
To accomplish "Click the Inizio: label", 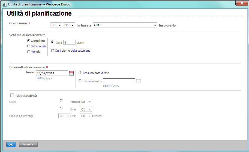I will point(30,72).
